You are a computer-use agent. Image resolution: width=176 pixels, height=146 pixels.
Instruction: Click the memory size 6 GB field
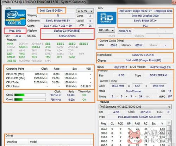coord(121,75)
